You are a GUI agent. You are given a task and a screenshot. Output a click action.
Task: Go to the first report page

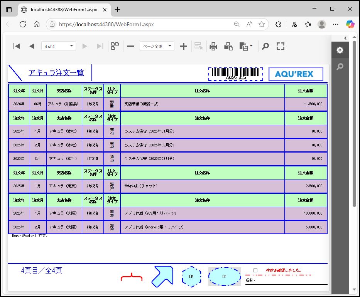(17, 46)
